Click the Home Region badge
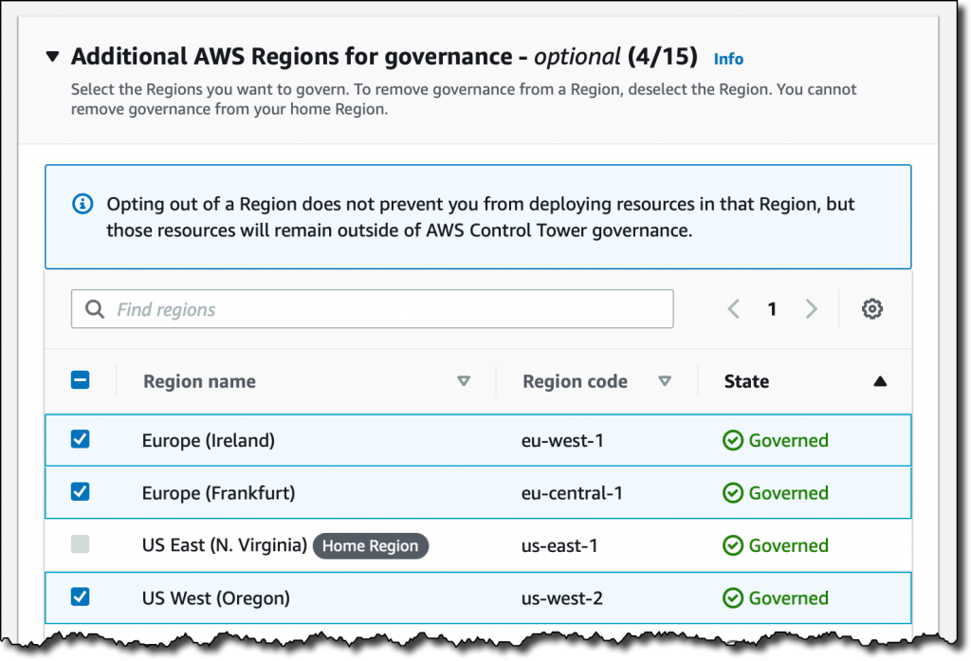 (371, 545)
